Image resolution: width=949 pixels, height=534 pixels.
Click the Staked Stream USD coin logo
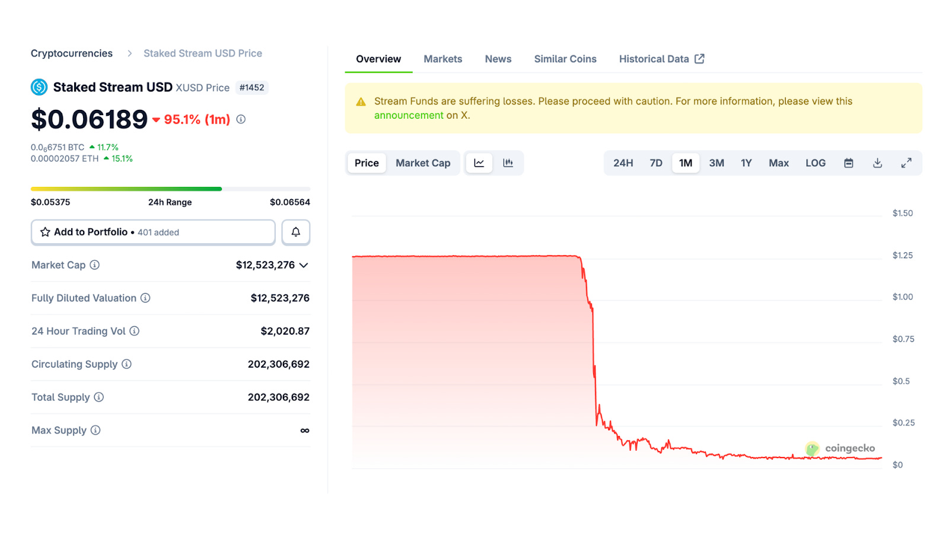tap(39, 87)
